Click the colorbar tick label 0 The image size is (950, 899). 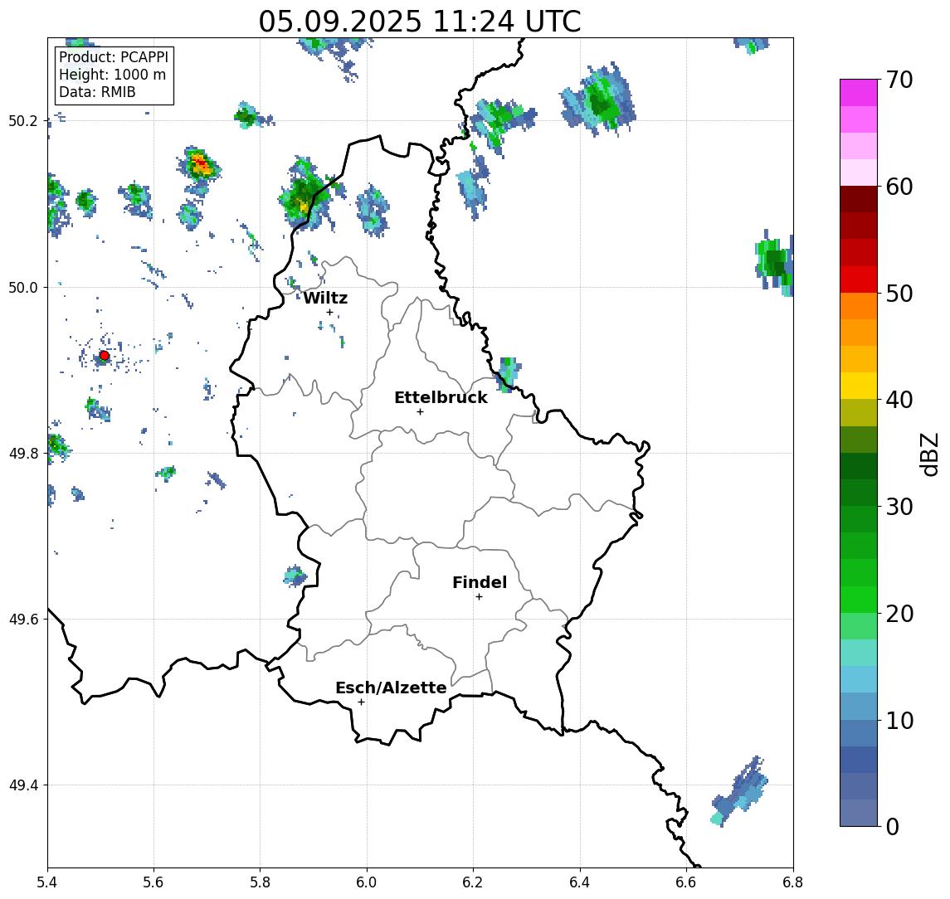tap(893, 827)
